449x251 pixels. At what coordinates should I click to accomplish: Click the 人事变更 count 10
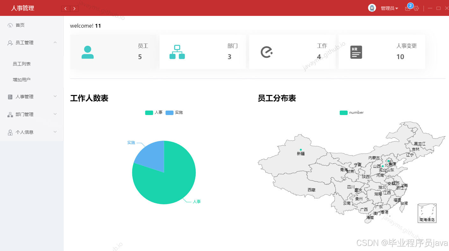(400, 57)
